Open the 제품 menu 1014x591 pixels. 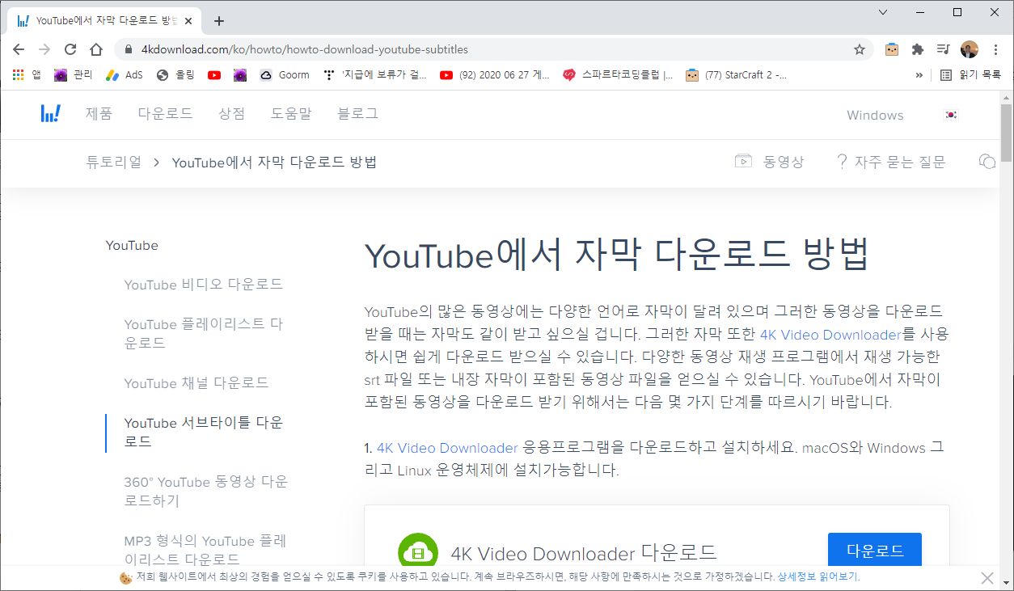[x=99, y=114]
